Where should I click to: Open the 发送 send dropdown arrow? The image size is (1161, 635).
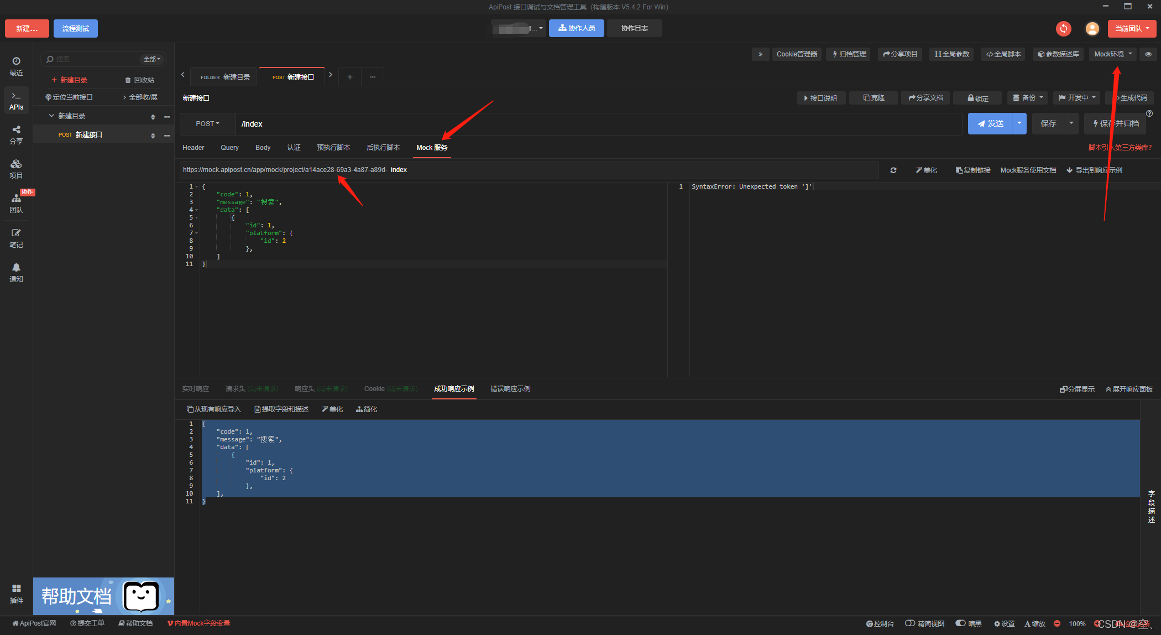(1019, 123)
